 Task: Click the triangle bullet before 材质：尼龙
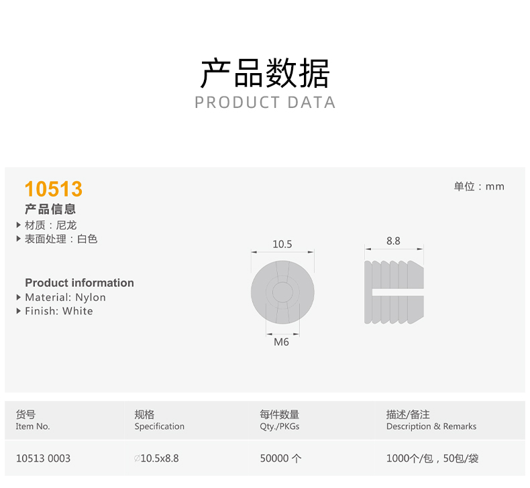pos(19,225)
